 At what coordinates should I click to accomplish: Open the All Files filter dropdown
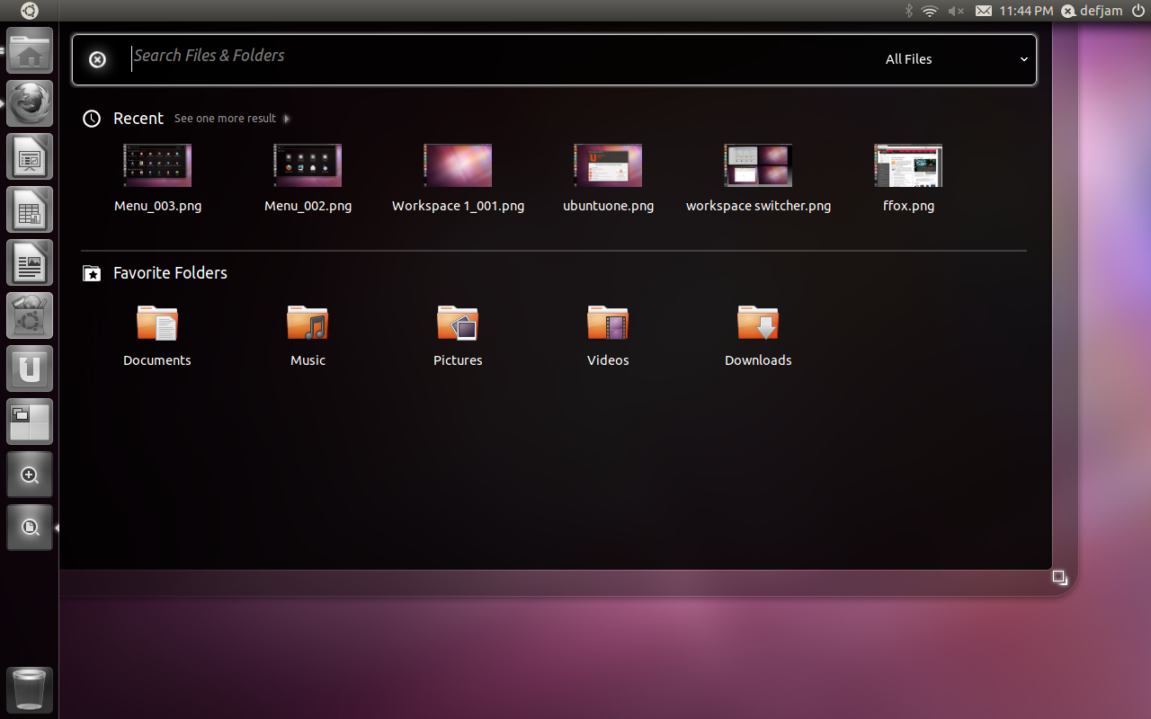[957, 59]
